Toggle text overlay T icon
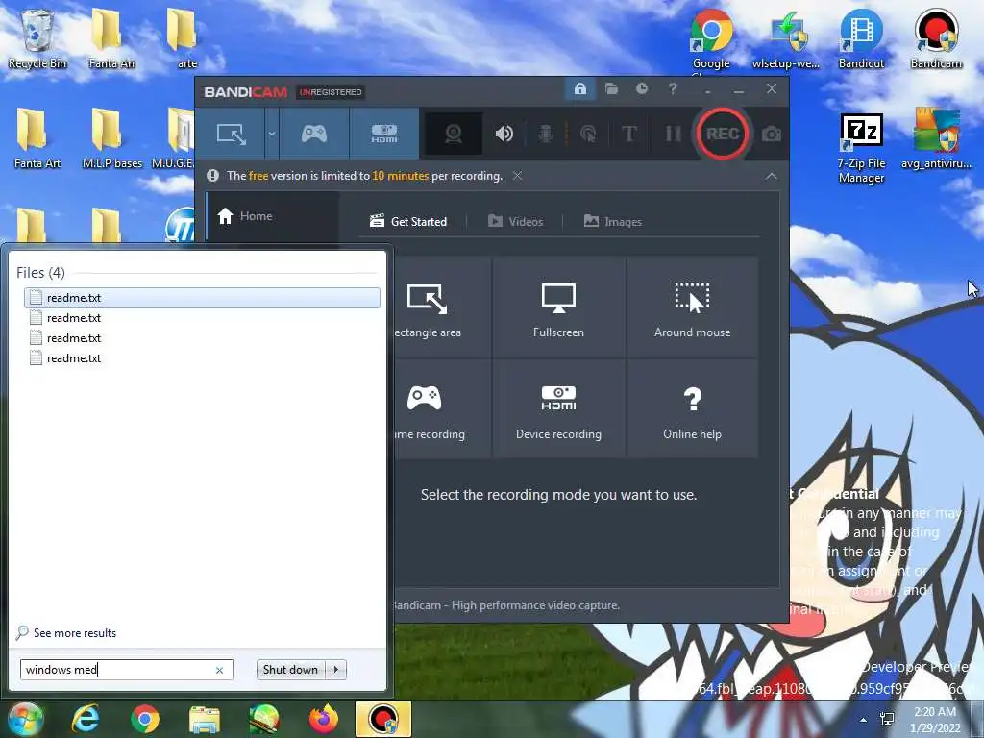 coord(629,134)
